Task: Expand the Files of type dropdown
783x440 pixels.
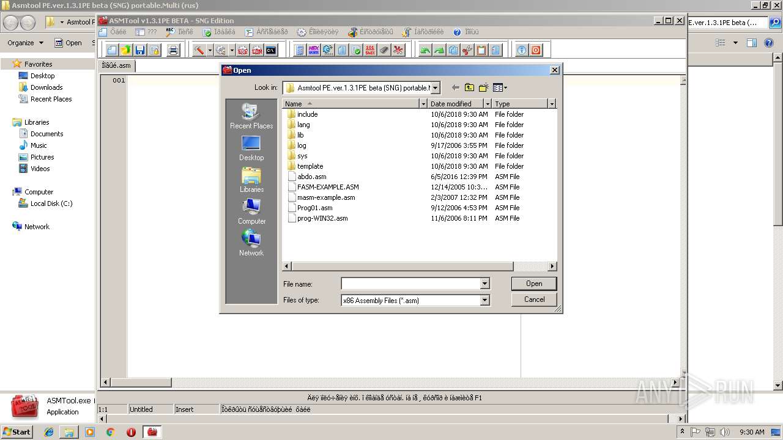Action: pos(484,300)
